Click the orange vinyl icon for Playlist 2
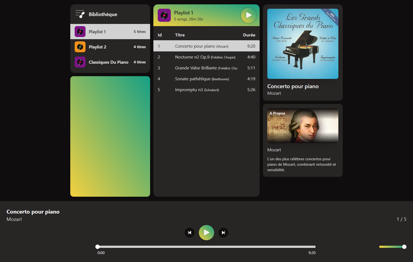 click(x=80, y=47)
